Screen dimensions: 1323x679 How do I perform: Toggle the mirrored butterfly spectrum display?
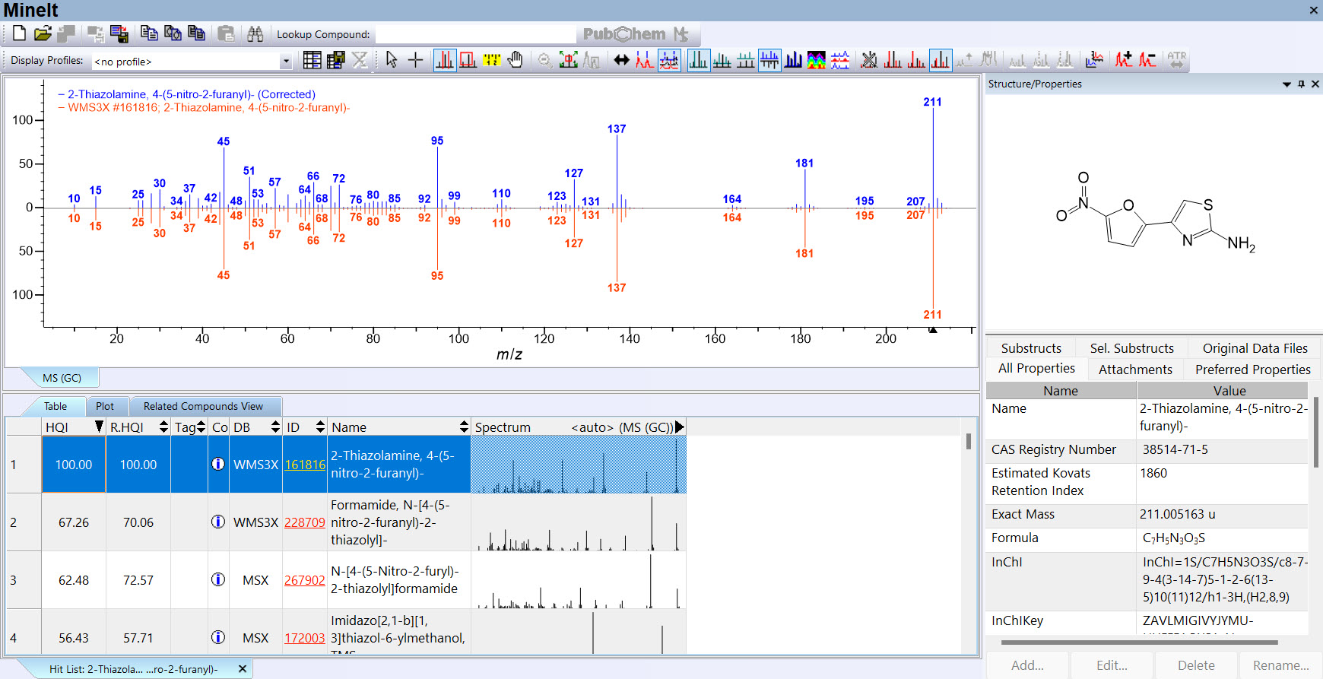769,60
